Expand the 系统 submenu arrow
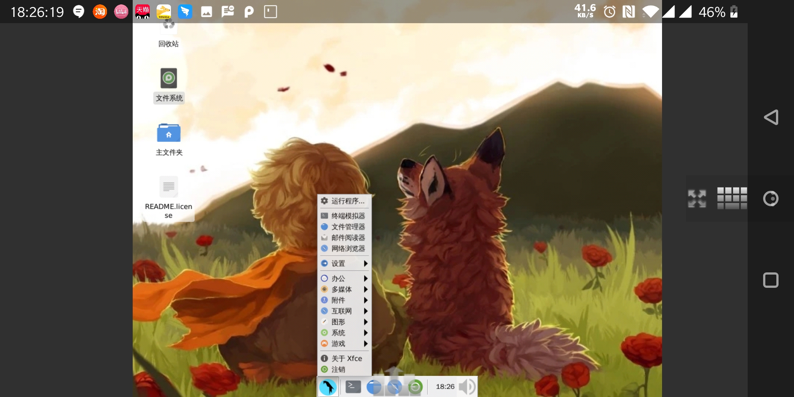794x397 pixels. tap(366, 333)
